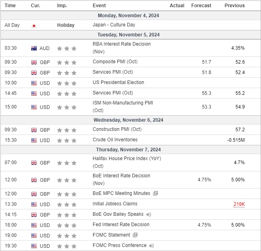Click the Time column header
Screen dimensions: 261x251
pos(10,6)
